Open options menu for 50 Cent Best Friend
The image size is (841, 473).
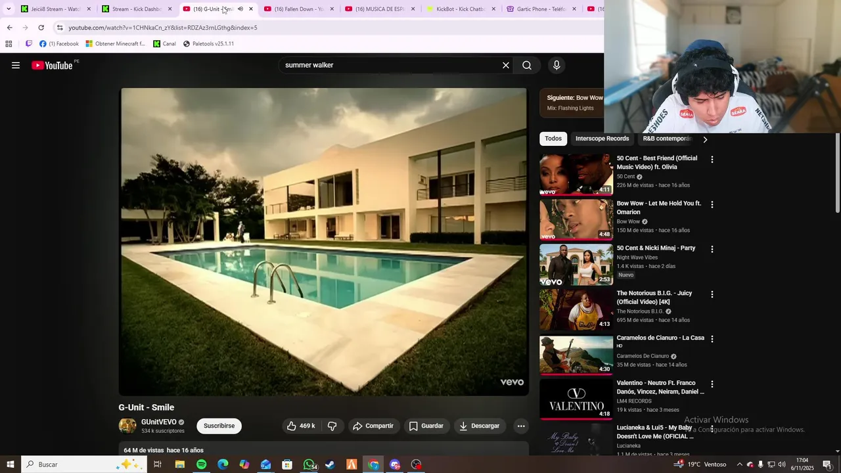point(712,160)
